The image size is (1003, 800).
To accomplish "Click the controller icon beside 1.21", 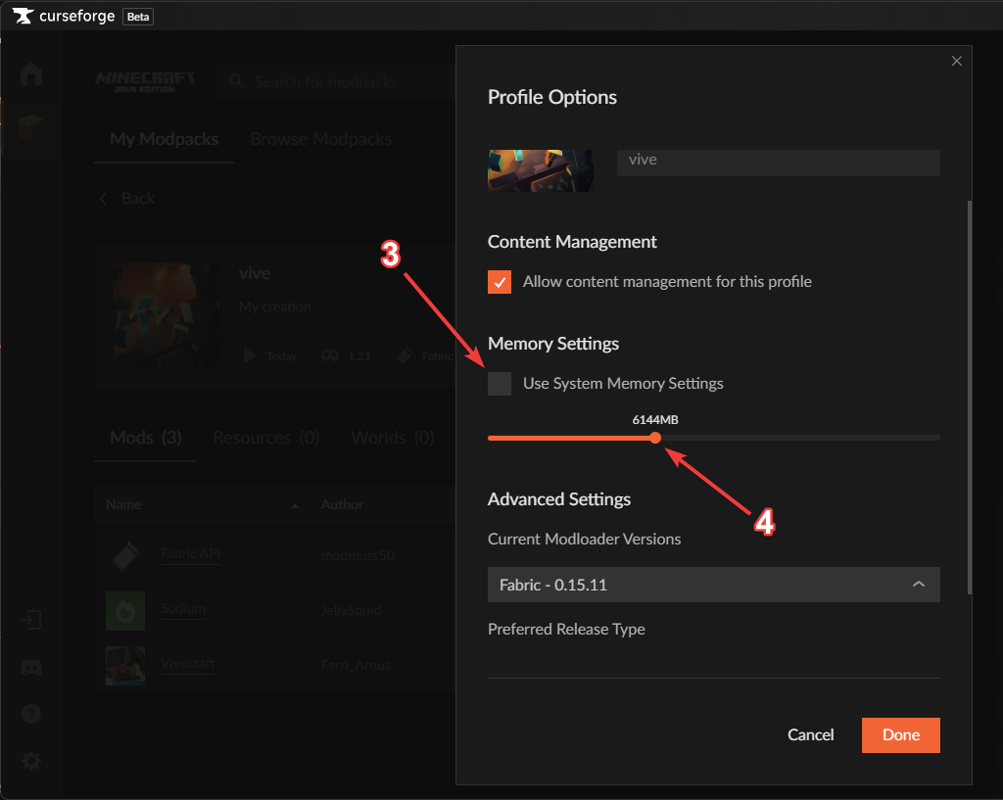I will [x=330, y=355].
